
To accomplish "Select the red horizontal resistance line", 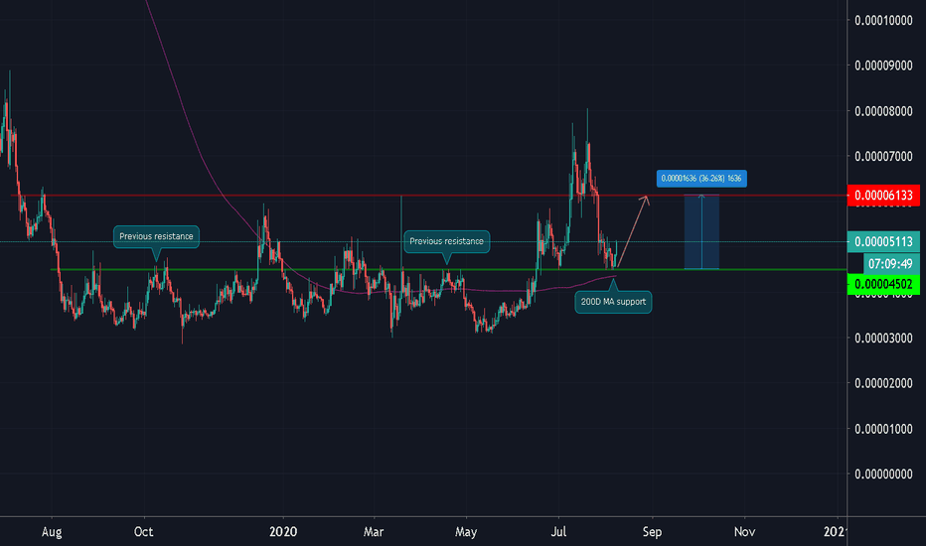I will (428, 196).
